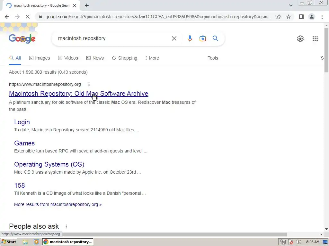Share this page icon
This screenshot has height=246, width=329.
pos(278,17)
